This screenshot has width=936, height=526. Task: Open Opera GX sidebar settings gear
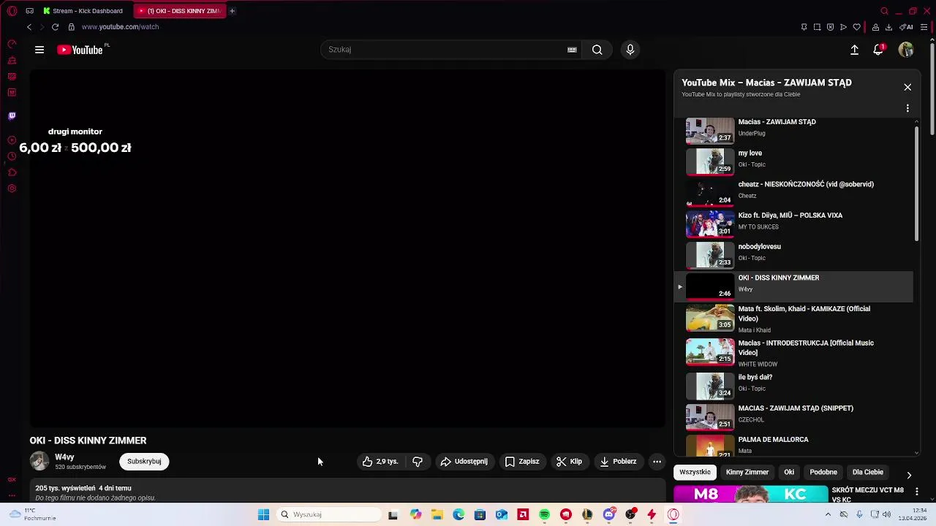point(12,188)
